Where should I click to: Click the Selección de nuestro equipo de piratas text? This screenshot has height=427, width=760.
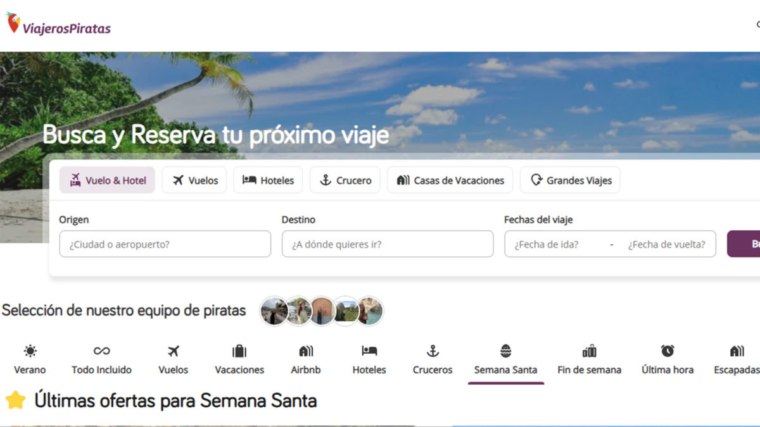(x=123, y=311)
